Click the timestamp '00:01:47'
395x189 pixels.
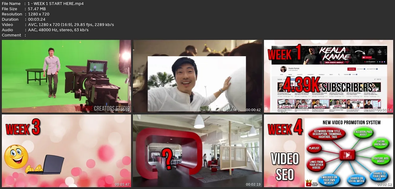coord(122,184)
